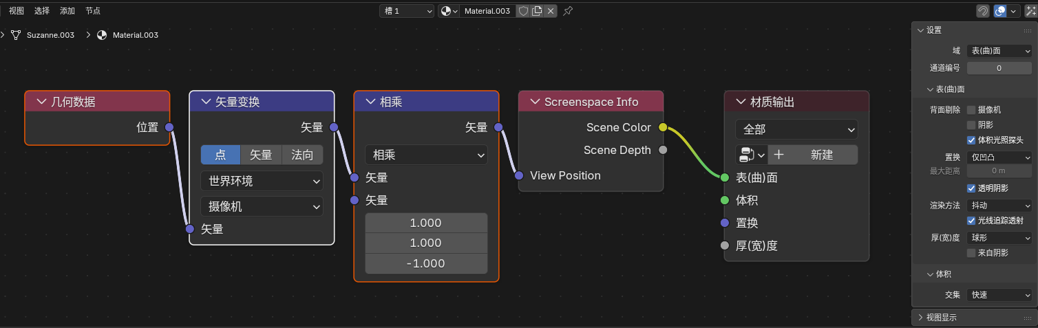
Task: Click the 新建 button in 材质输出 node
Action: (813, 155)
